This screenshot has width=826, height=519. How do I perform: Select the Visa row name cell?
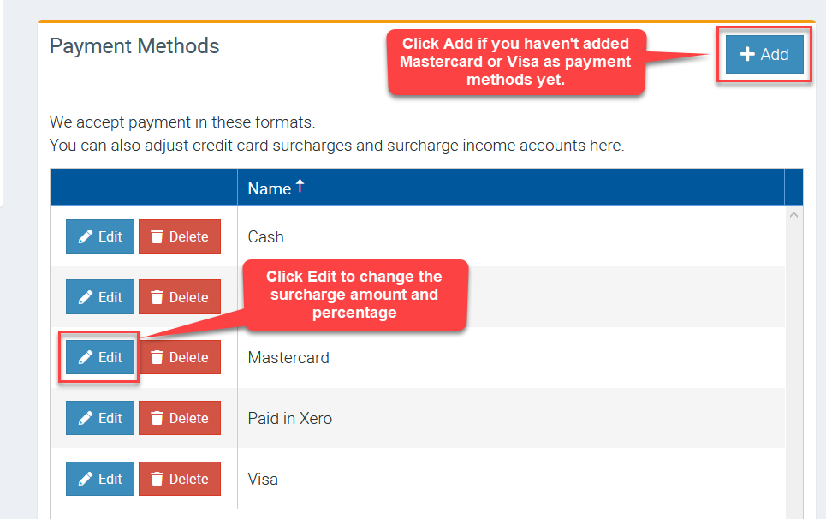point(263,480)
